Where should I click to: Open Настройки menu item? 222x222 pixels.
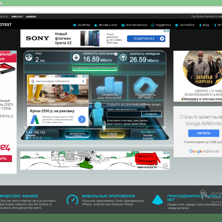(x=187, y=25)
